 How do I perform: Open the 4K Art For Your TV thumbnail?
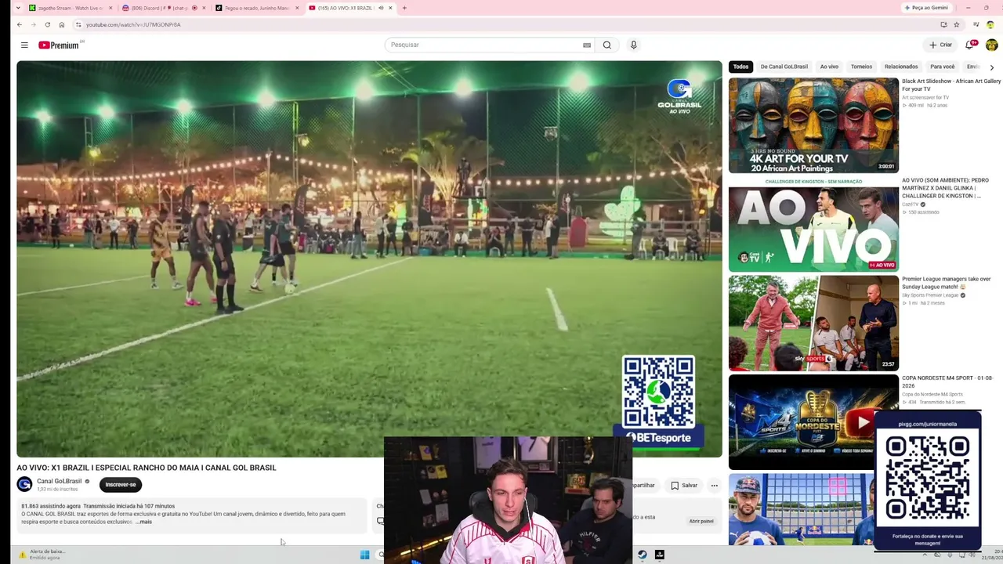(x=813, y=125)
